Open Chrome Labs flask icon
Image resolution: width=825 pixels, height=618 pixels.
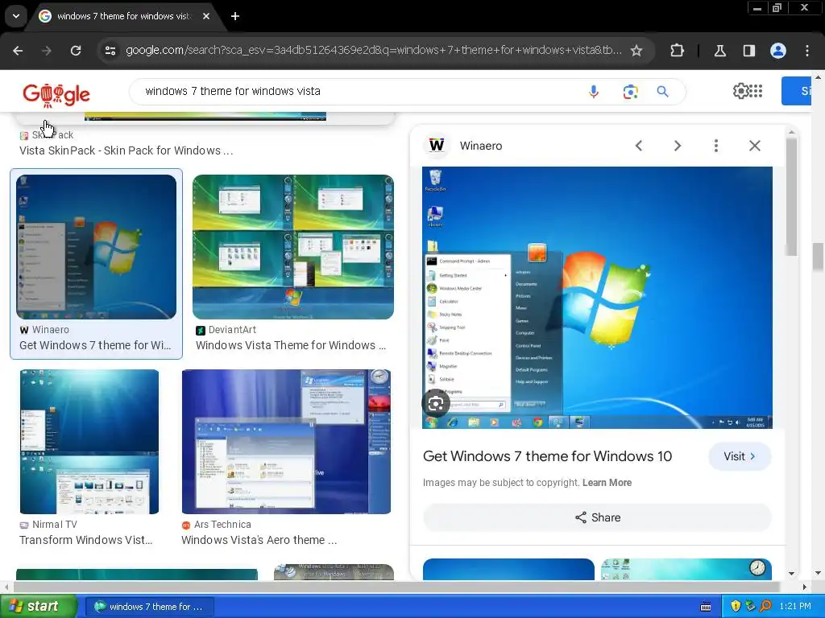tap(719, 51)
